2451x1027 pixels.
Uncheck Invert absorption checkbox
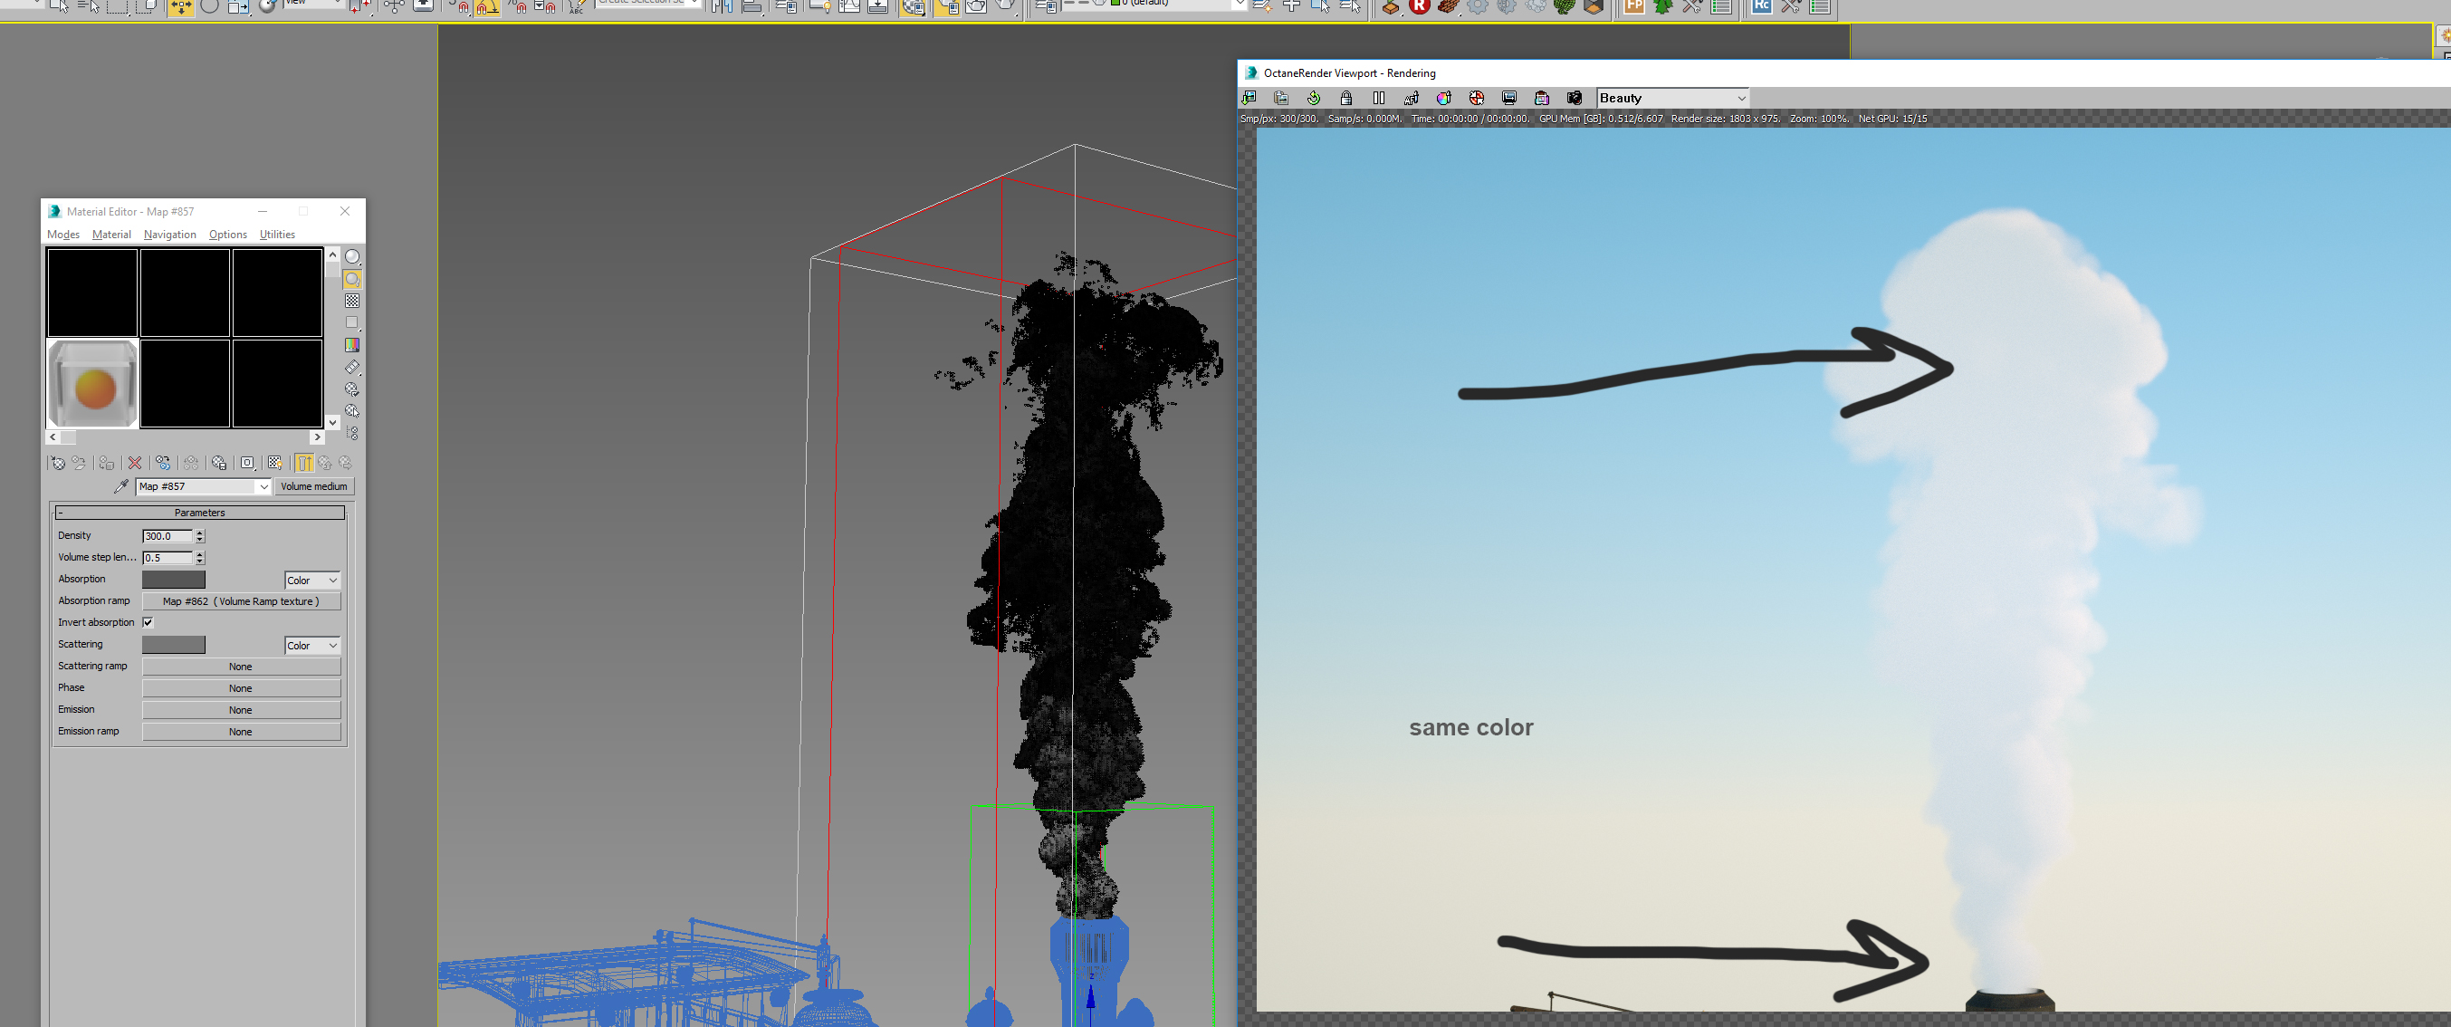(x=148, y=622)
